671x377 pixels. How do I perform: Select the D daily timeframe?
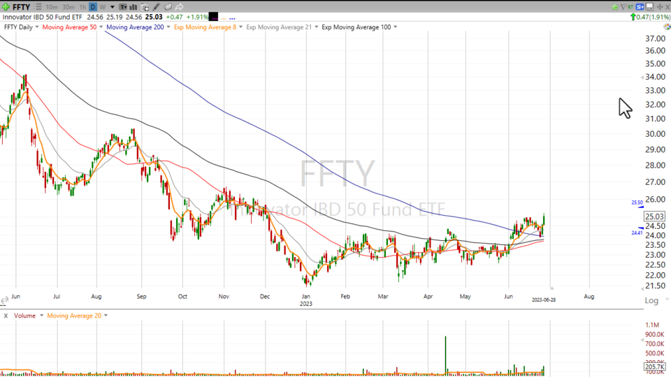(93, 7)
